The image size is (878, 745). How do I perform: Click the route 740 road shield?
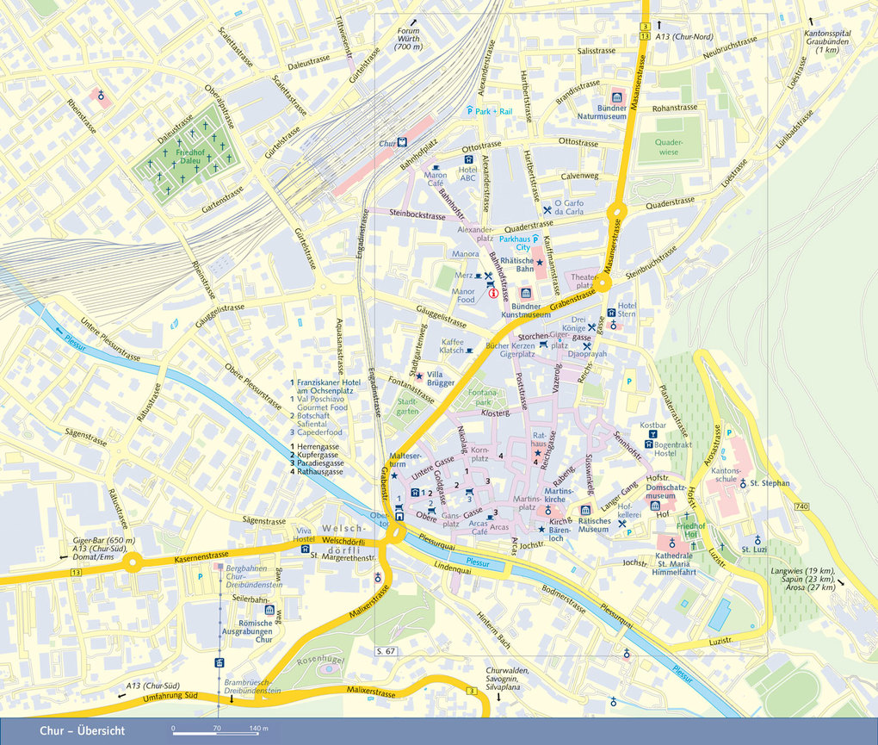[803, 506]
